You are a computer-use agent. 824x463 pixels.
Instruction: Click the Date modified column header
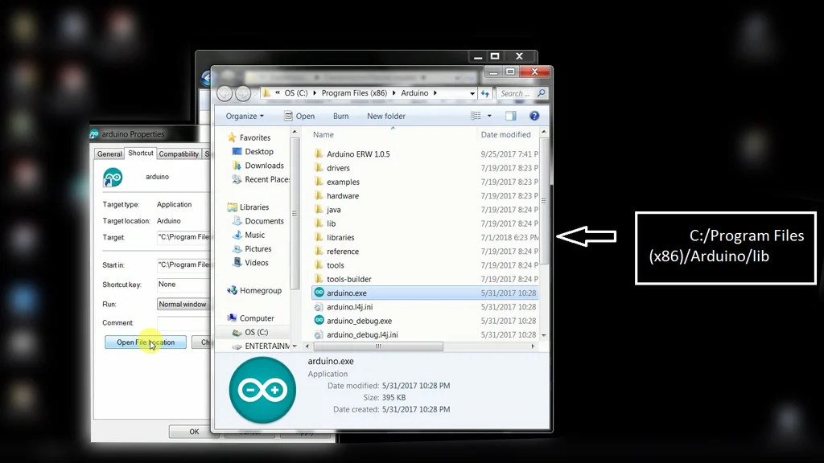507,134
